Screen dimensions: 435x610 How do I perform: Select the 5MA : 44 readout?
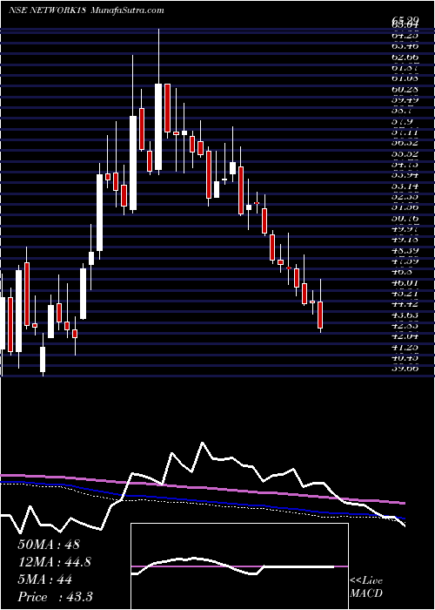pos(44,579)
